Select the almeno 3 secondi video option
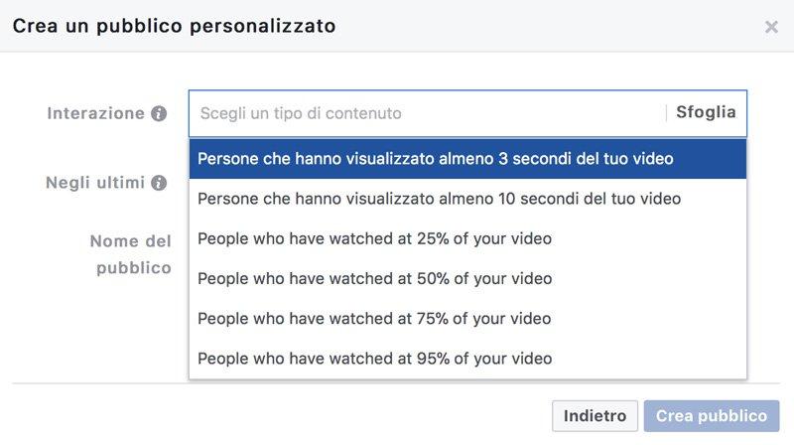Viewport: 794px width, 445px height. pyautogui.click(x=467, y=159)
